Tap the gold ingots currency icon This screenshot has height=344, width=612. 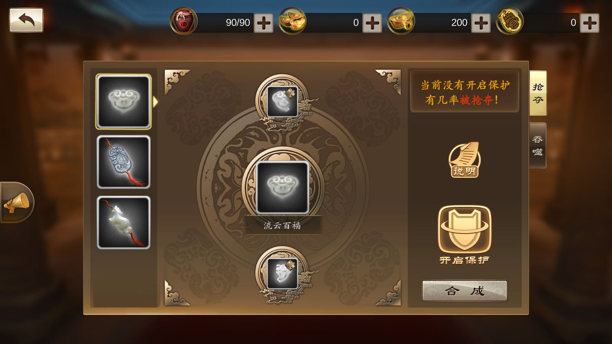tap(292, 21)
